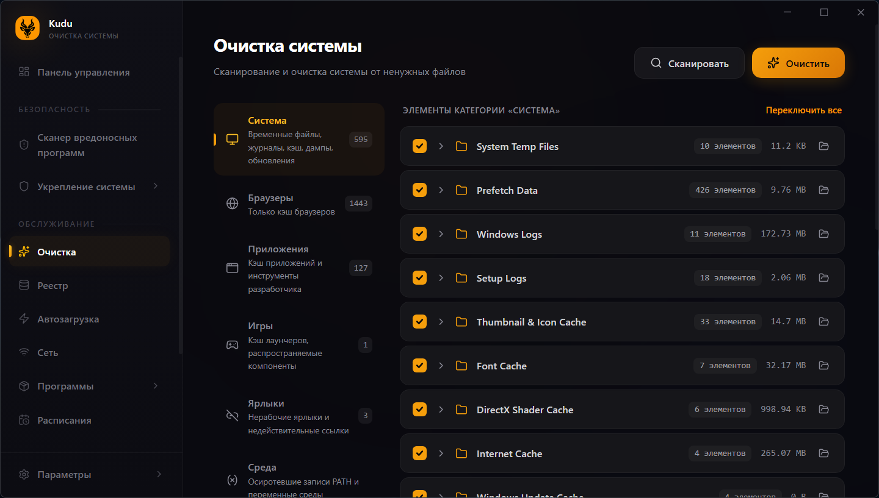Uncheck the Prefetch Data checkbox

[419, 190]
